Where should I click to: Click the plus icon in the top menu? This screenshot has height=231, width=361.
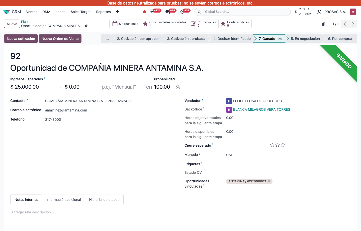coord(118,12)
